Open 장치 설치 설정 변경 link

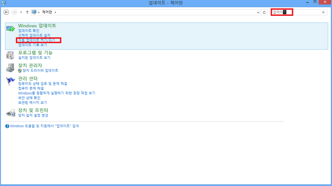pyautogui.click(x=33, y=115)
